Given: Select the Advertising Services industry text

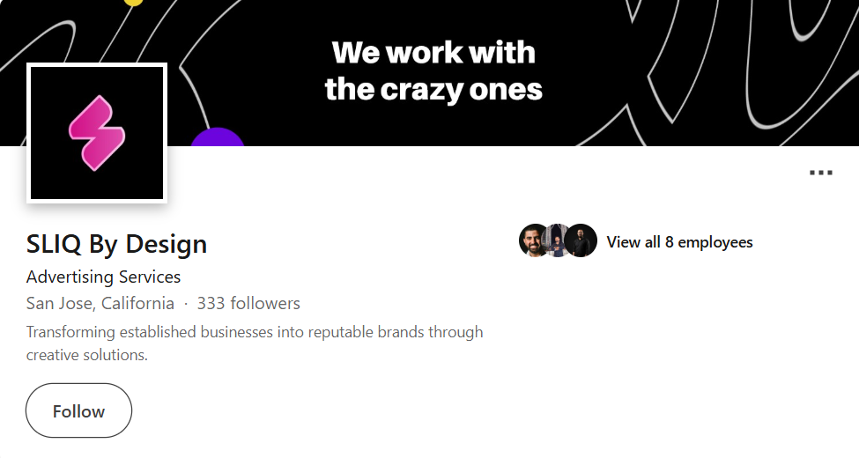Looking at the screenshot, I should [x=103, y=277].
